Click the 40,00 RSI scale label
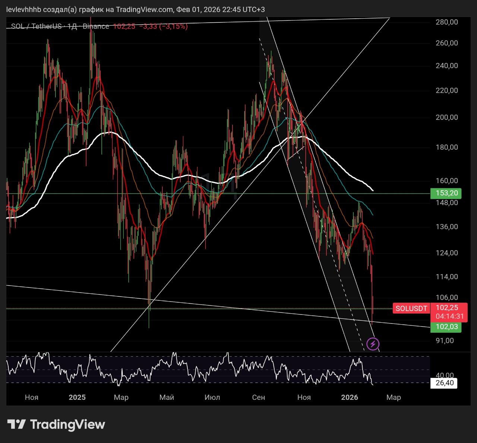477x443 pixels. pyautogui.click(x=445, y=375)
